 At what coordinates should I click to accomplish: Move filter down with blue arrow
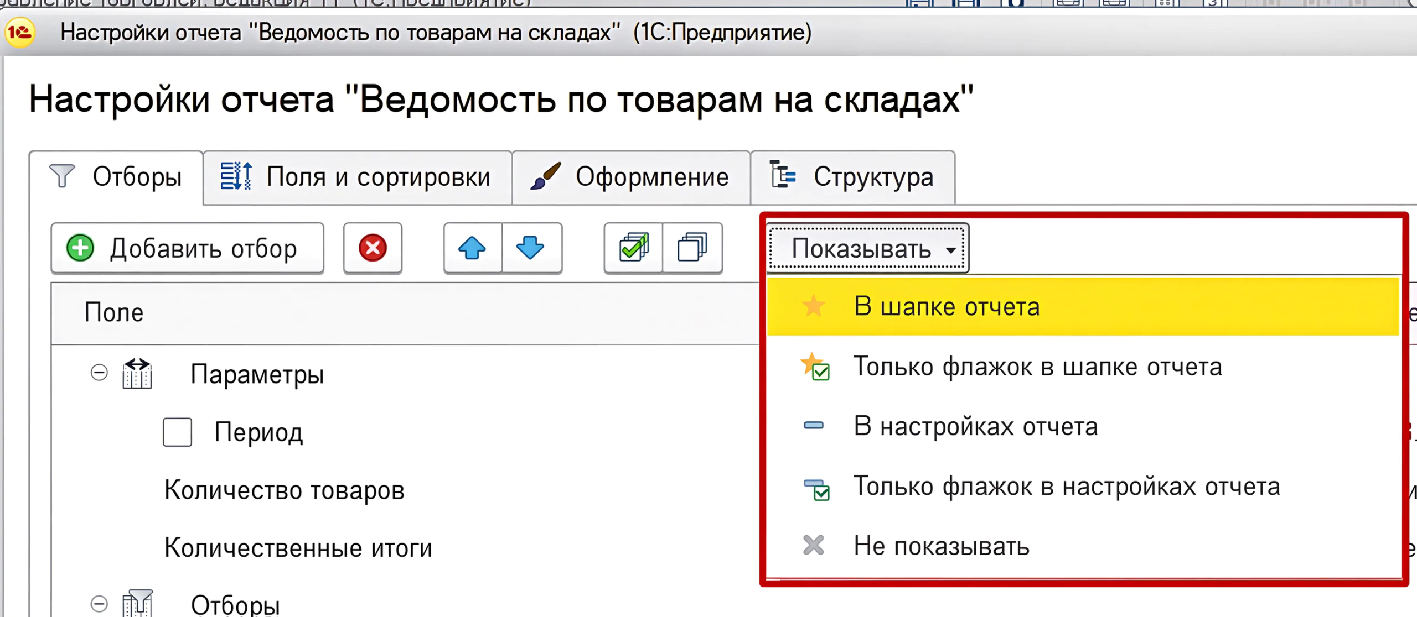pos(530,248)
